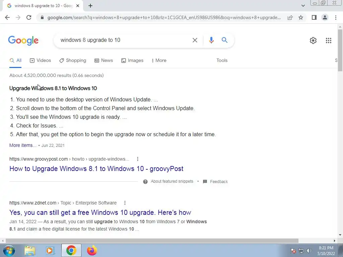The image size is (343, 257).
Task: Click the 'Upgrade Windows 8.1 to Windows 10' snippet heading
Action: point(53,88)
